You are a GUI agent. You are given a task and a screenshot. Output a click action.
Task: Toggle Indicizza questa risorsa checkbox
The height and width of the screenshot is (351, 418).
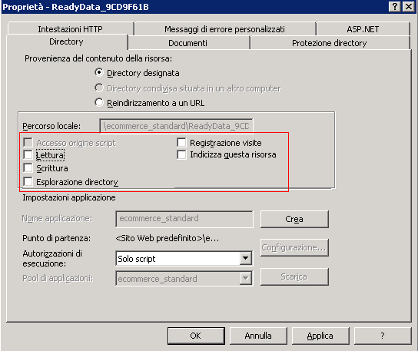point(181,154)
